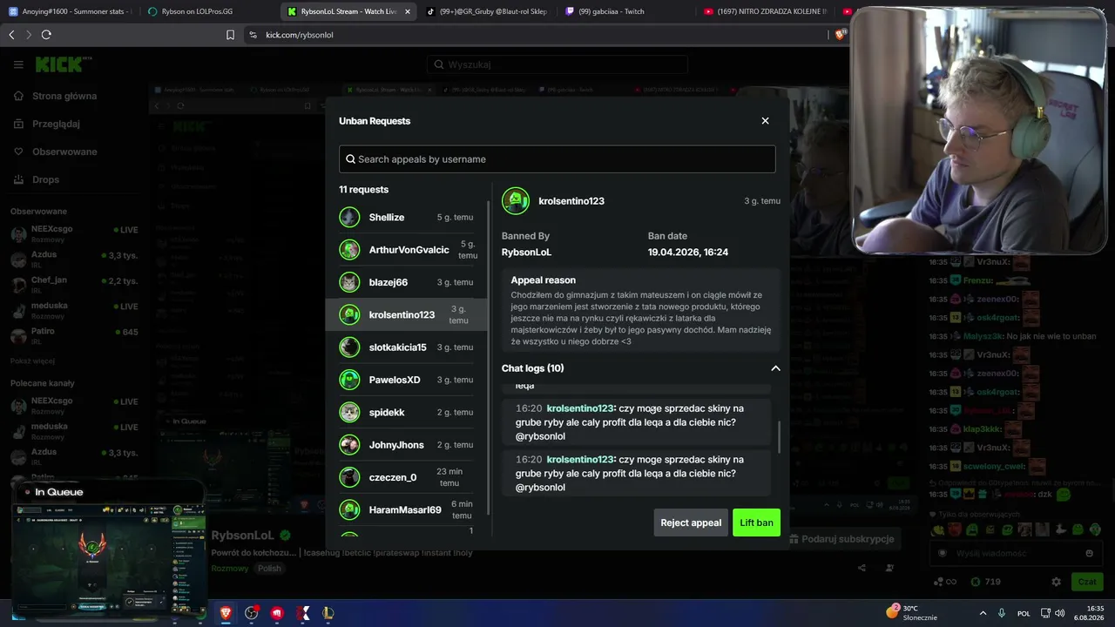Select PawelosXD unban request

pyautogui.click(x=406, y=380)
